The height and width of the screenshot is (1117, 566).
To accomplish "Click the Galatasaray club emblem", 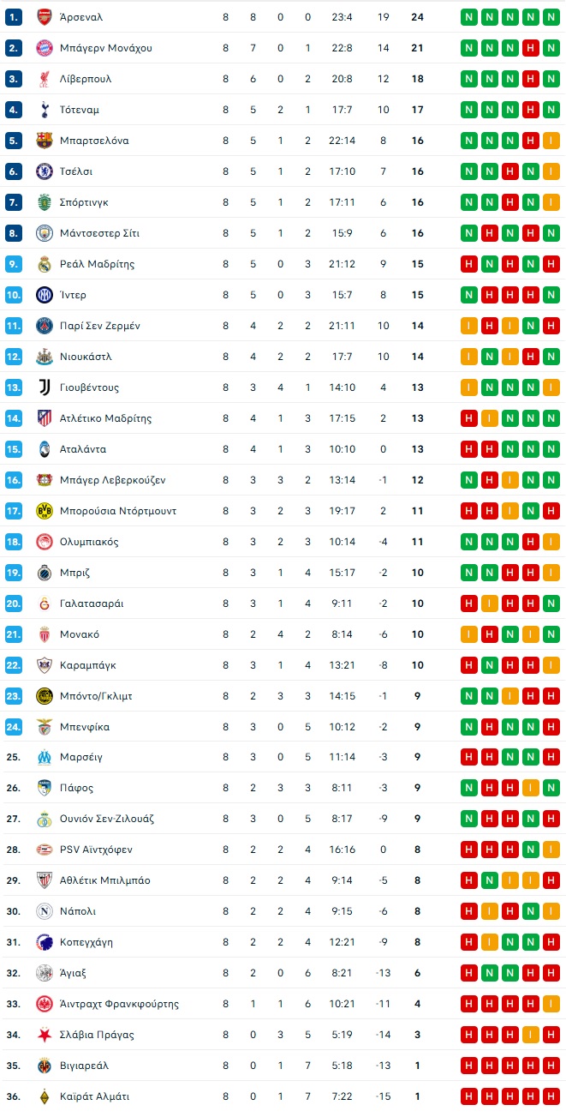I will pyautogui.click(x=44, y=603).
